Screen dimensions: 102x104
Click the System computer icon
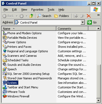pyautogui.click(x=5, y=83)
